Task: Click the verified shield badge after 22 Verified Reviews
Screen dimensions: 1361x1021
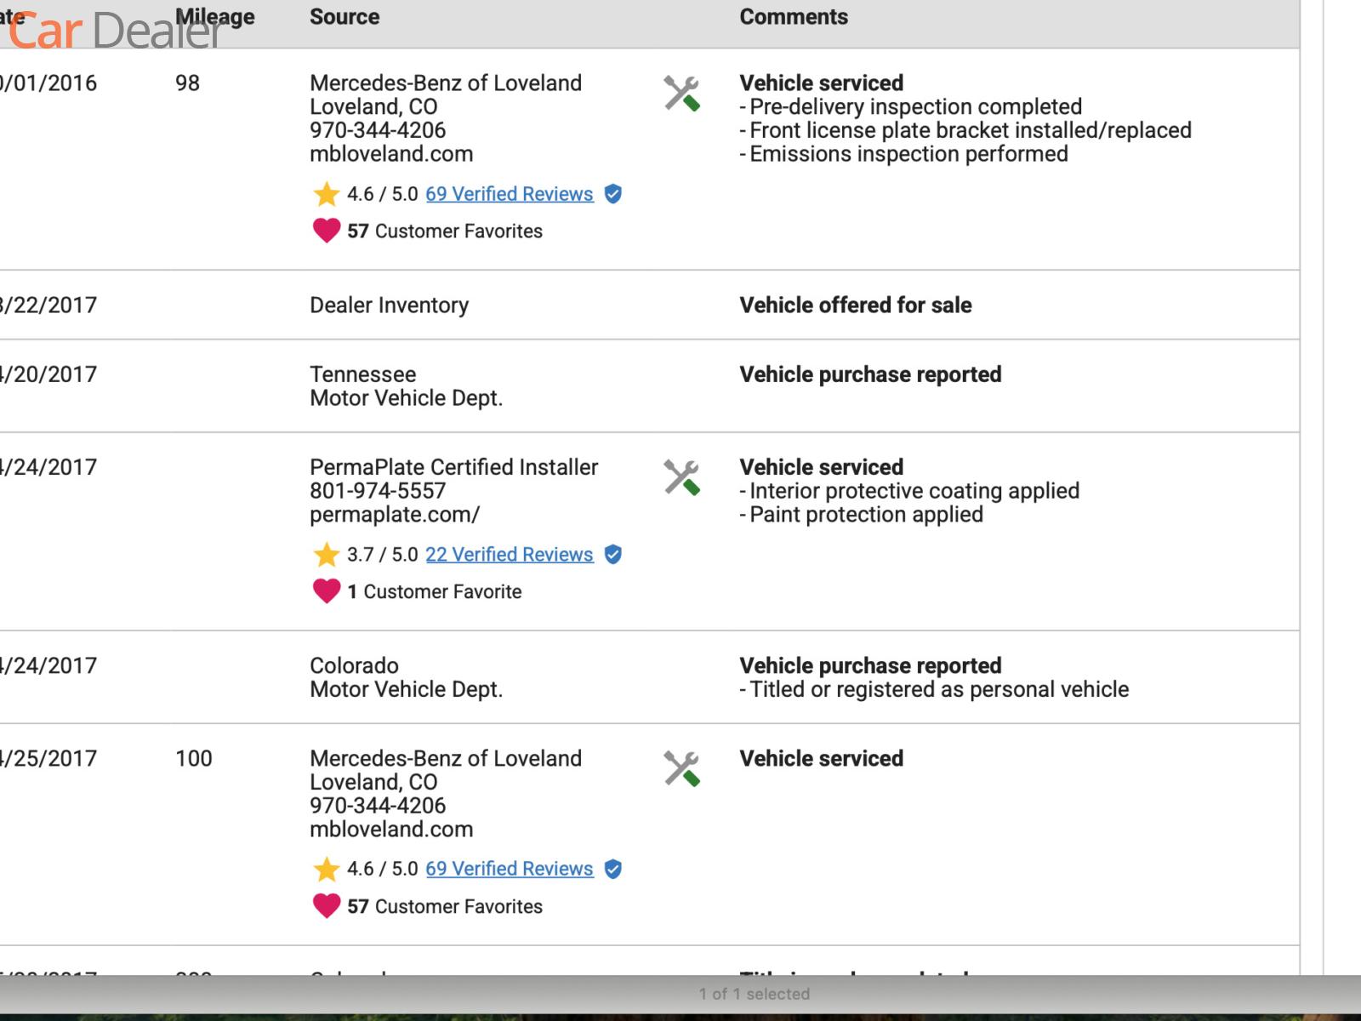Action: tap(612, 555)
